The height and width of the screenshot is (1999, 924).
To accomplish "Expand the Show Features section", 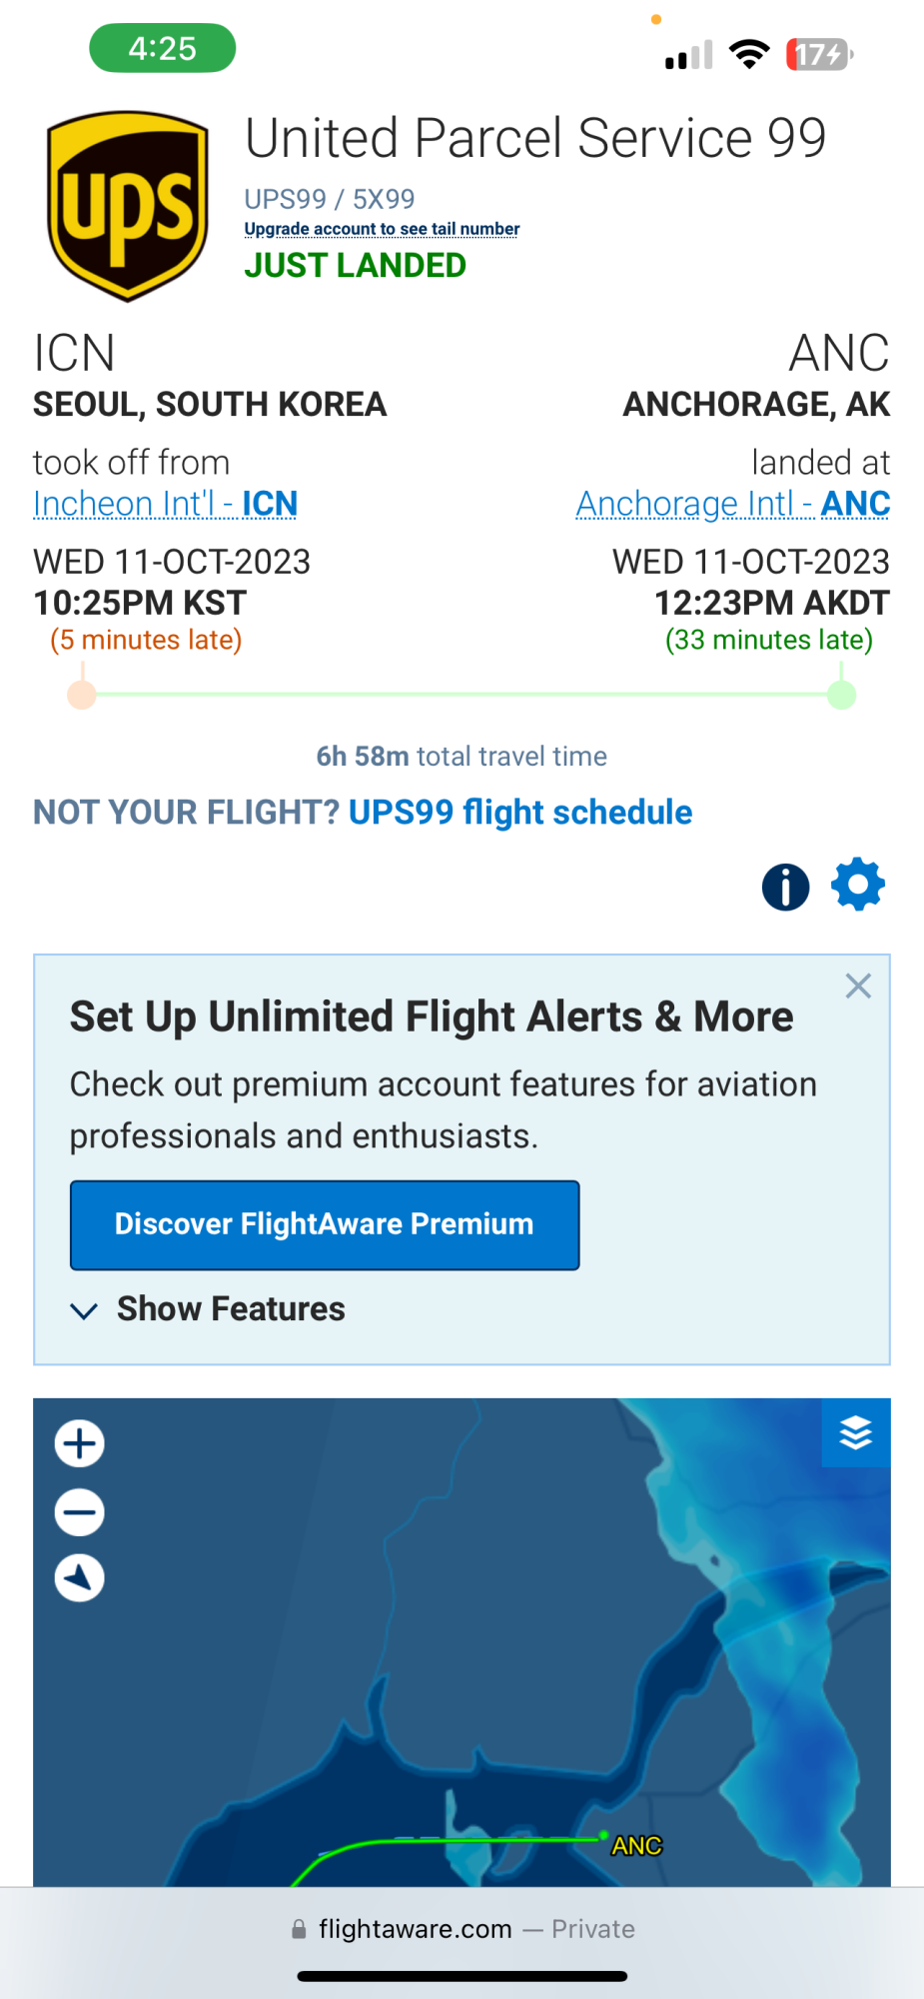I will [208, 1309].
